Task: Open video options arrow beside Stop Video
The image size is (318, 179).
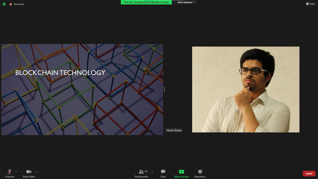Action: click(x=36, y=172)
